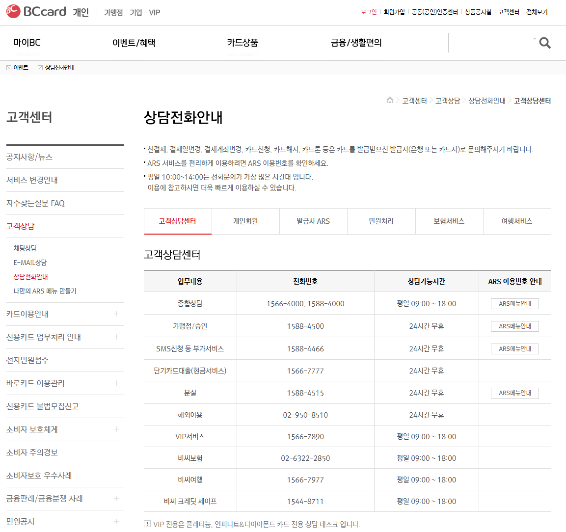Click the 로그인 link at the top
The width and height of the screenshot is (566, 532).
pos(368,12)
